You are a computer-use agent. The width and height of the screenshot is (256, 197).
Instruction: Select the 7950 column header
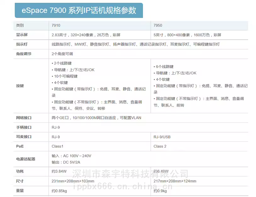(158, 25)
